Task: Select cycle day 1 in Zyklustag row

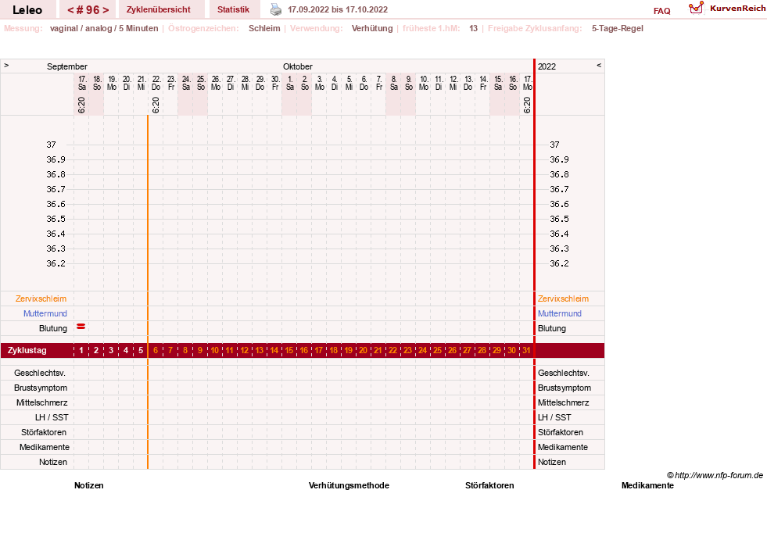Action: coord(81,351)
